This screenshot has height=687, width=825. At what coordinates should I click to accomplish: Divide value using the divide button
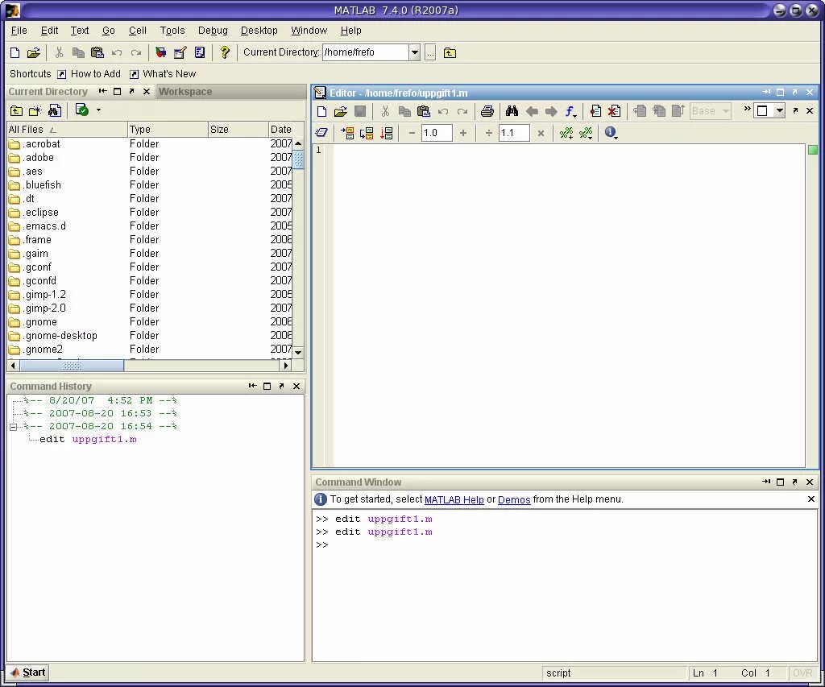[489, 133]
